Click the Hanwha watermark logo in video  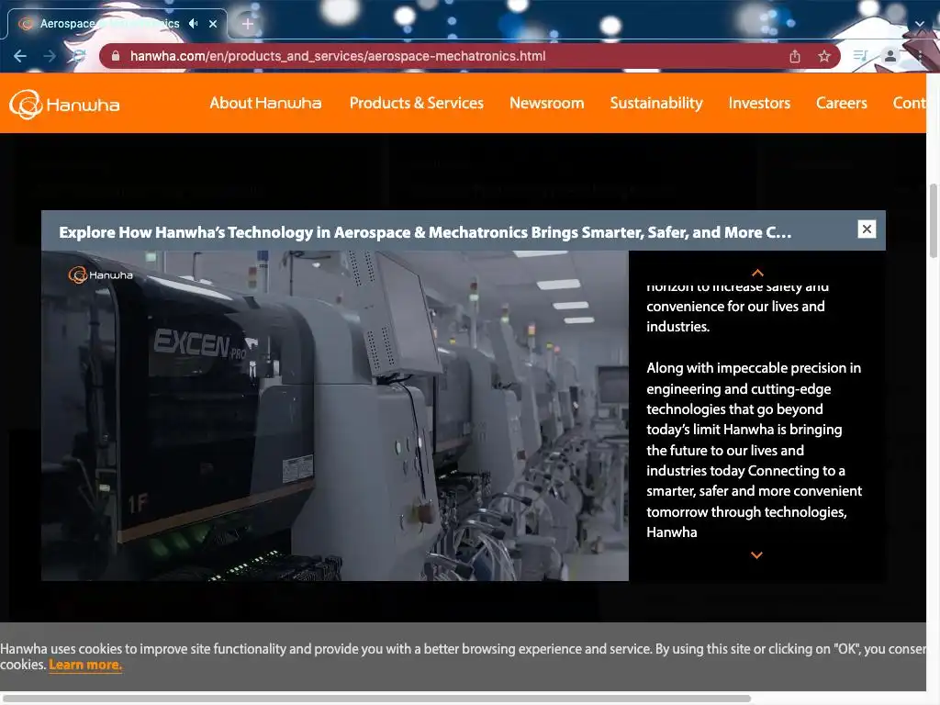coord(100,275)
